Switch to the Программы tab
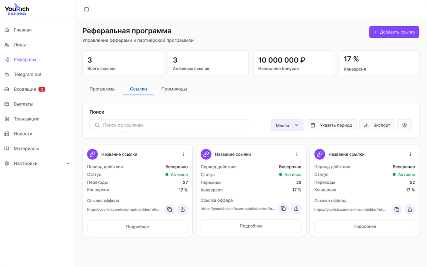The height and width of the screenshot is (267, 427). pos(102,89)
